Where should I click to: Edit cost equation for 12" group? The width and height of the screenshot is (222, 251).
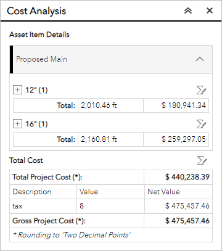(x=202, y=90)
